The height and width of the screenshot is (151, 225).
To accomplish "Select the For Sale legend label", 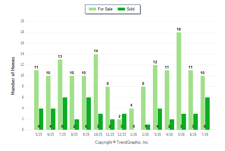I will [x=105, y=9].
